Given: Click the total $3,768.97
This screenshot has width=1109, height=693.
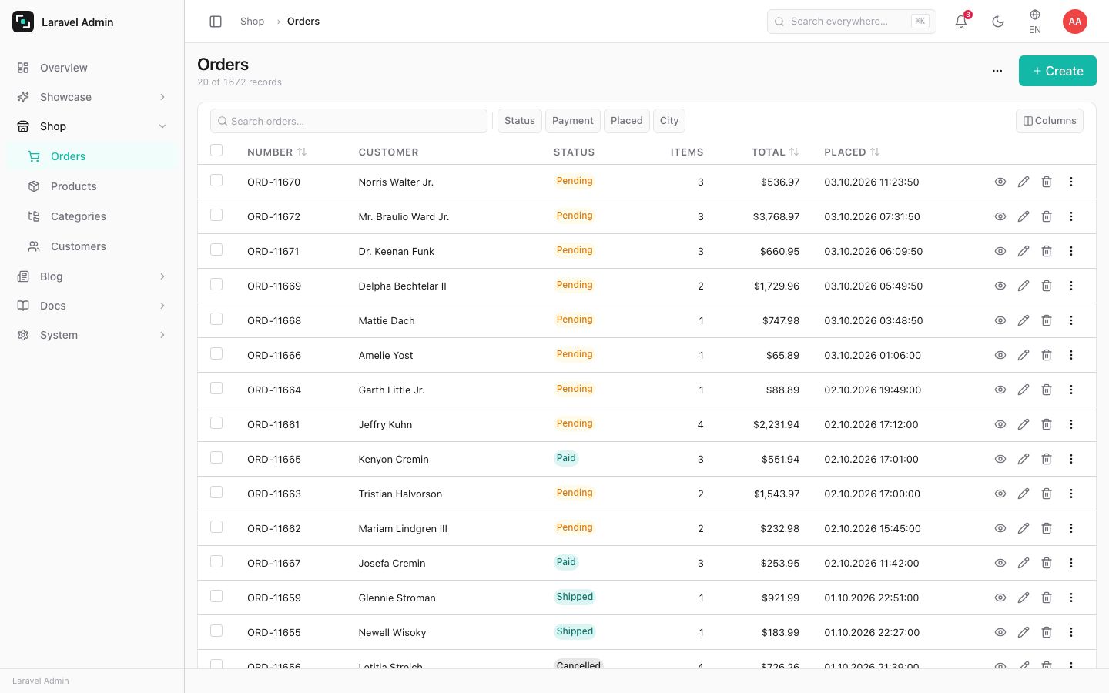Looking at the screenshot, I should (x=776, y=217).
